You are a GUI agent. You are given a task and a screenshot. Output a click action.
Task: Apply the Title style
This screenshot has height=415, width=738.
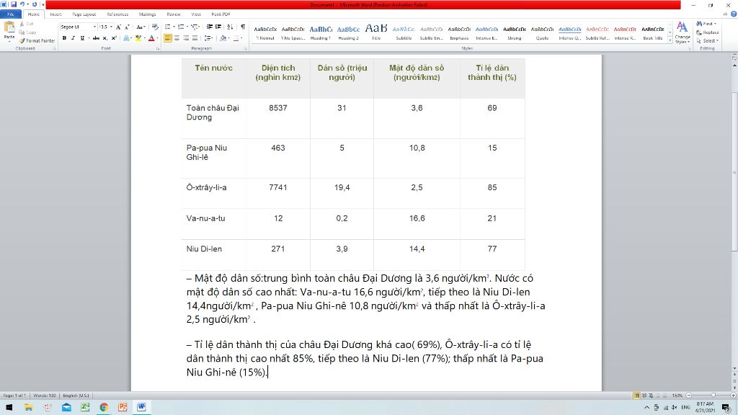376,32
